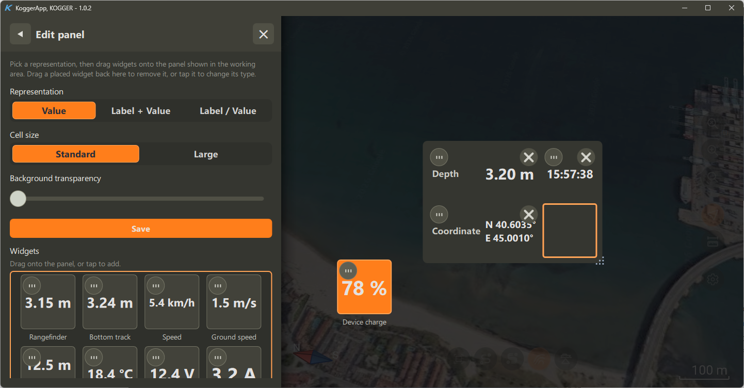Click the 78 % Device charge widget

point(364,287)
